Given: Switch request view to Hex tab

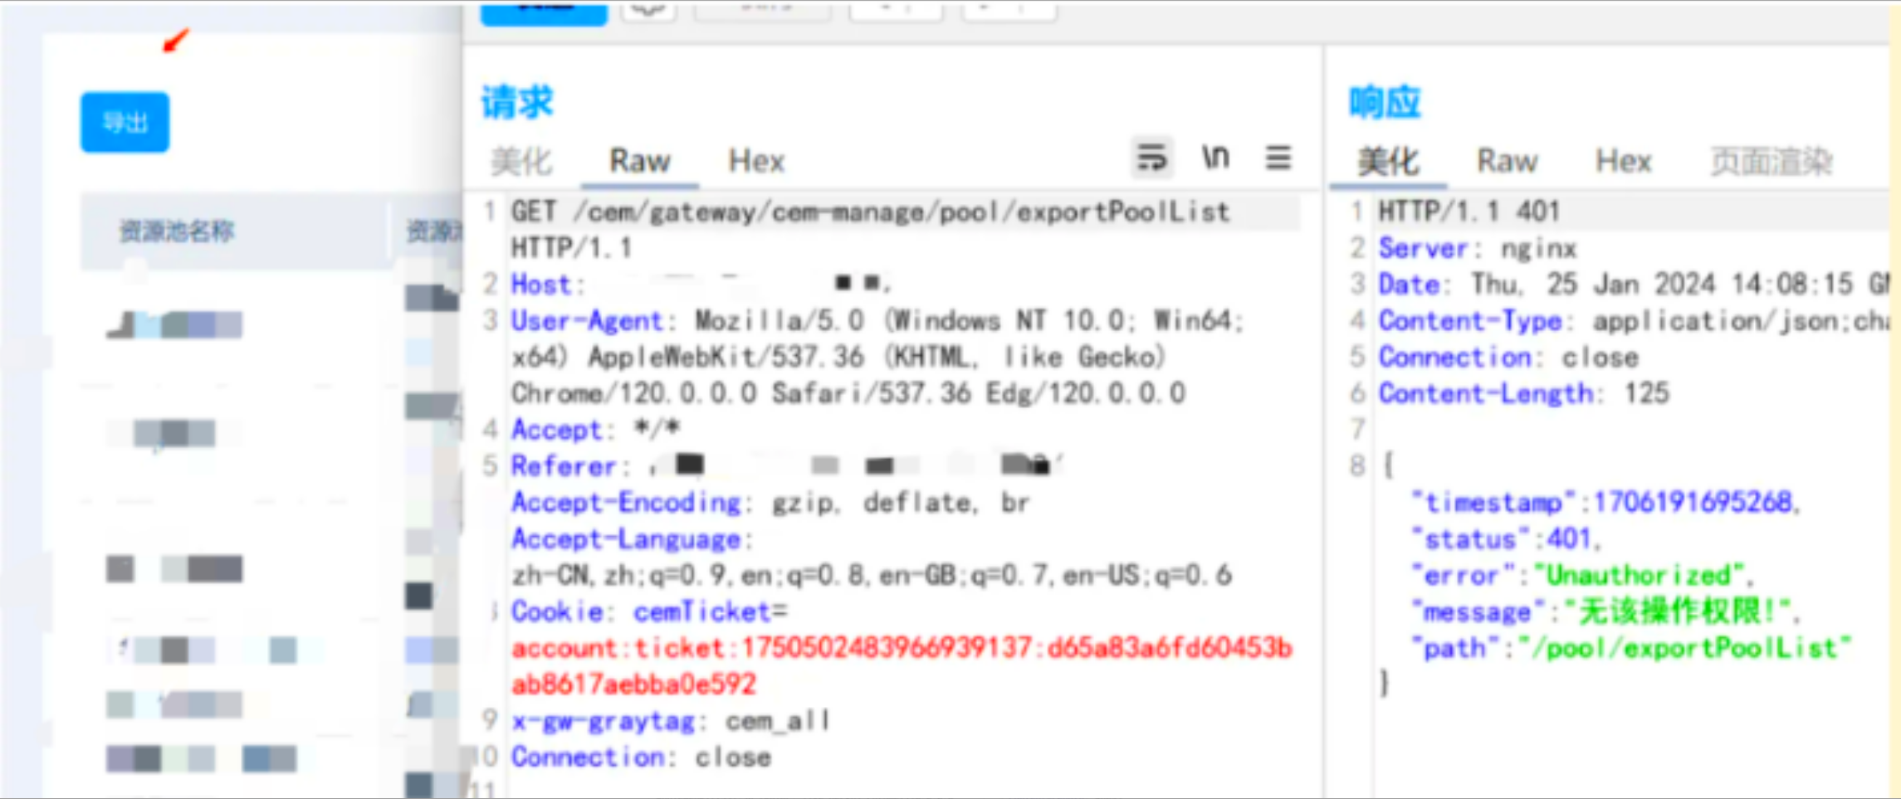Looking at the screenshot, I should tap(756, 161).
